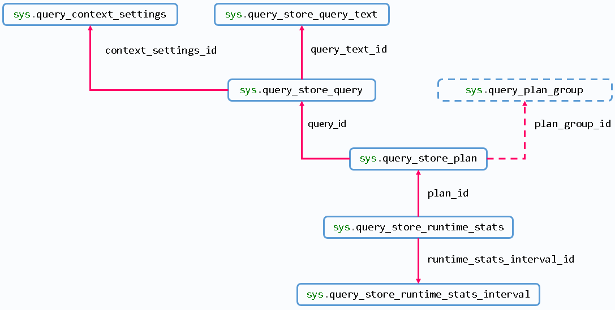The height and width of the screenshot is (310, 615).
Task: Click the context_settings_id label
Action: [x=161, y=50]
